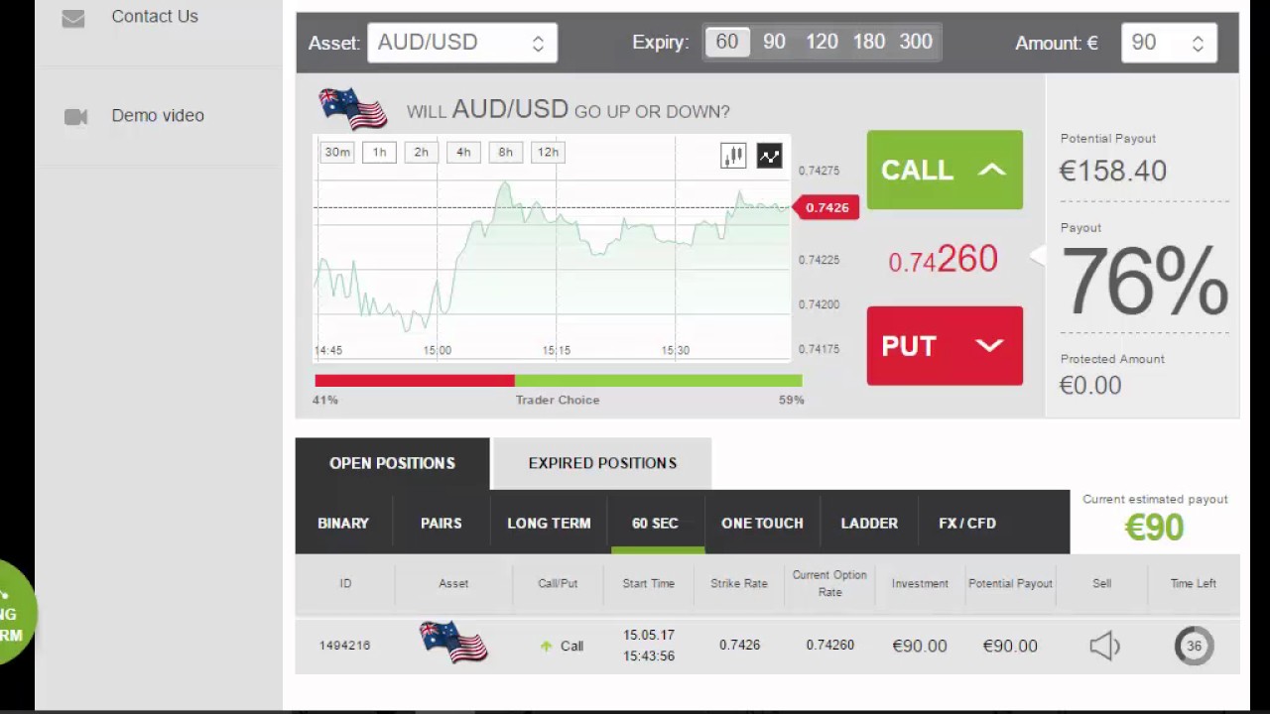The image size is (1270, 714).
Task: Click the Investment column header
Action: click(x=920, y=583)
